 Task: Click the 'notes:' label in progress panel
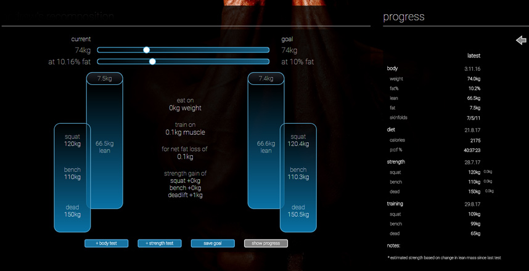[x=395, y=246]
